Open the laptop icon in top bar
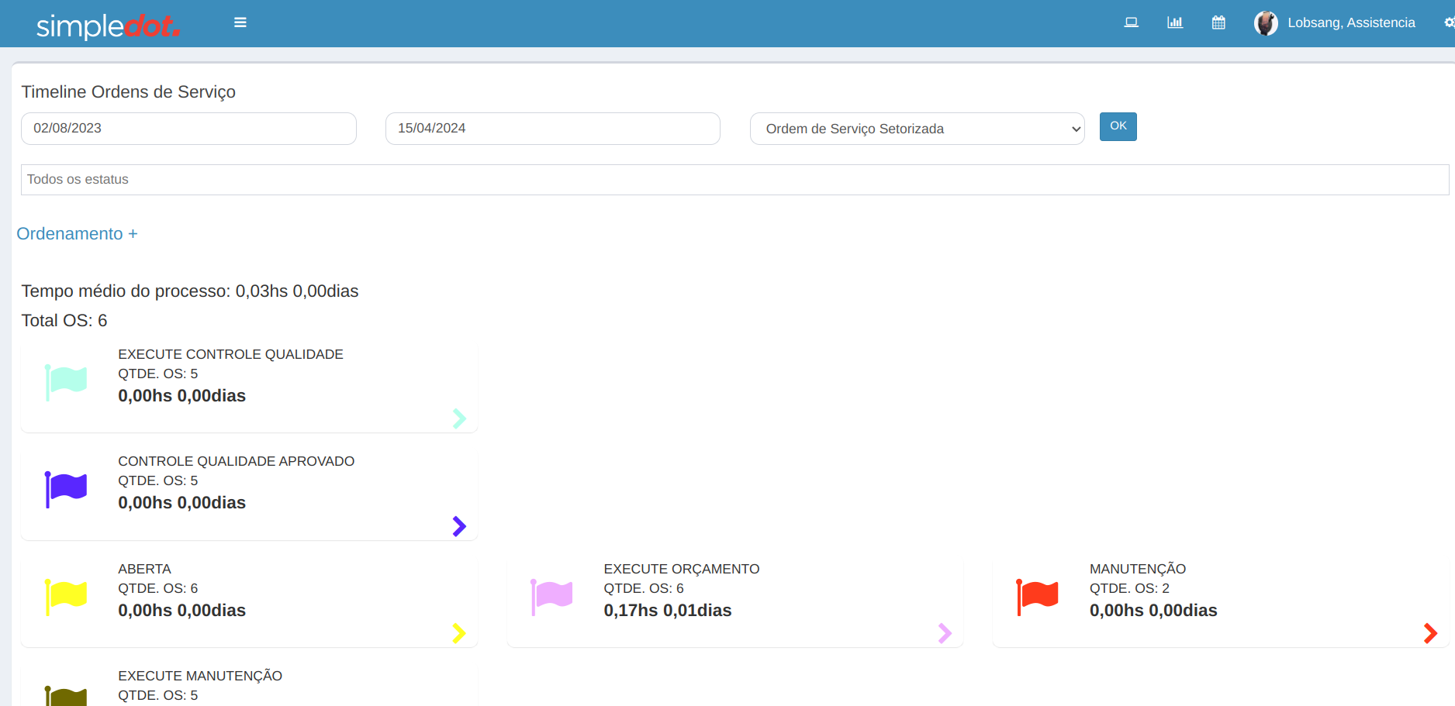 point(1132,22)
